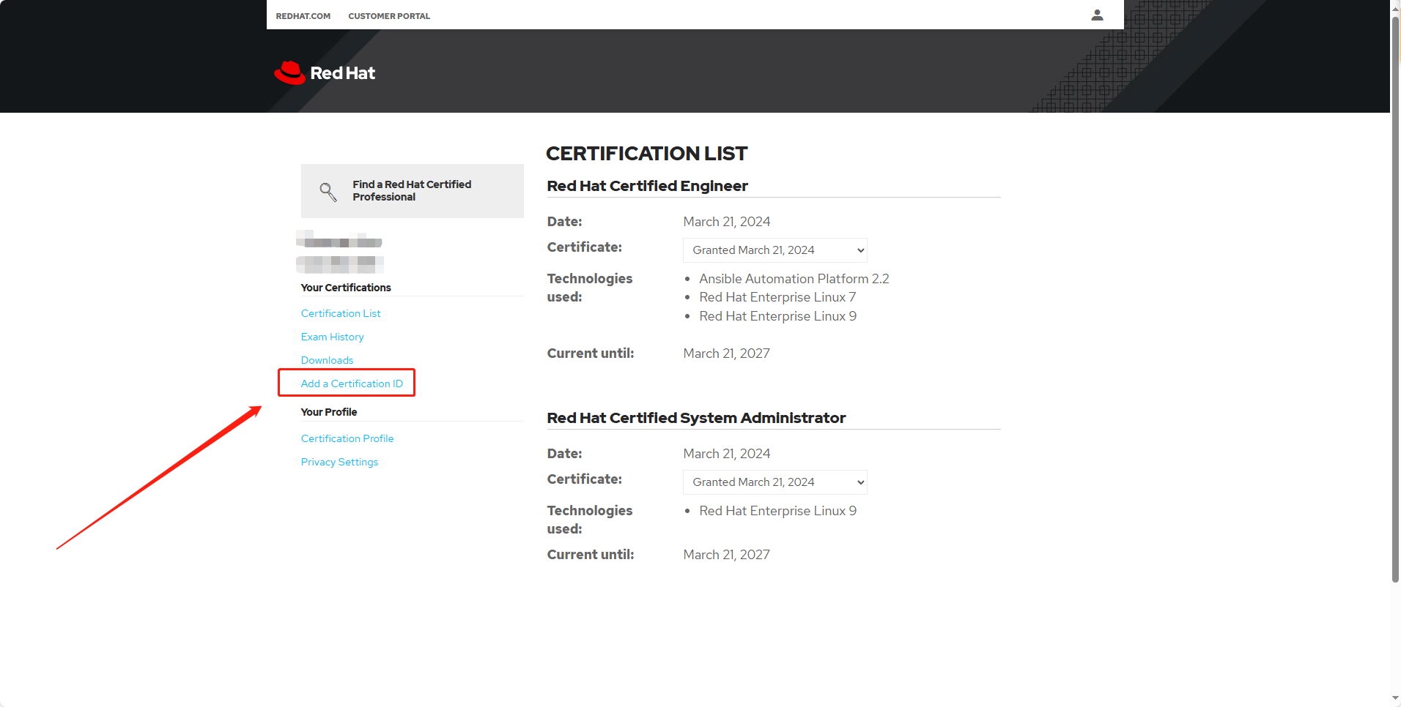Open the user account icon
The height and width of the screenshot is (707, 1401).
[1097, 15]
